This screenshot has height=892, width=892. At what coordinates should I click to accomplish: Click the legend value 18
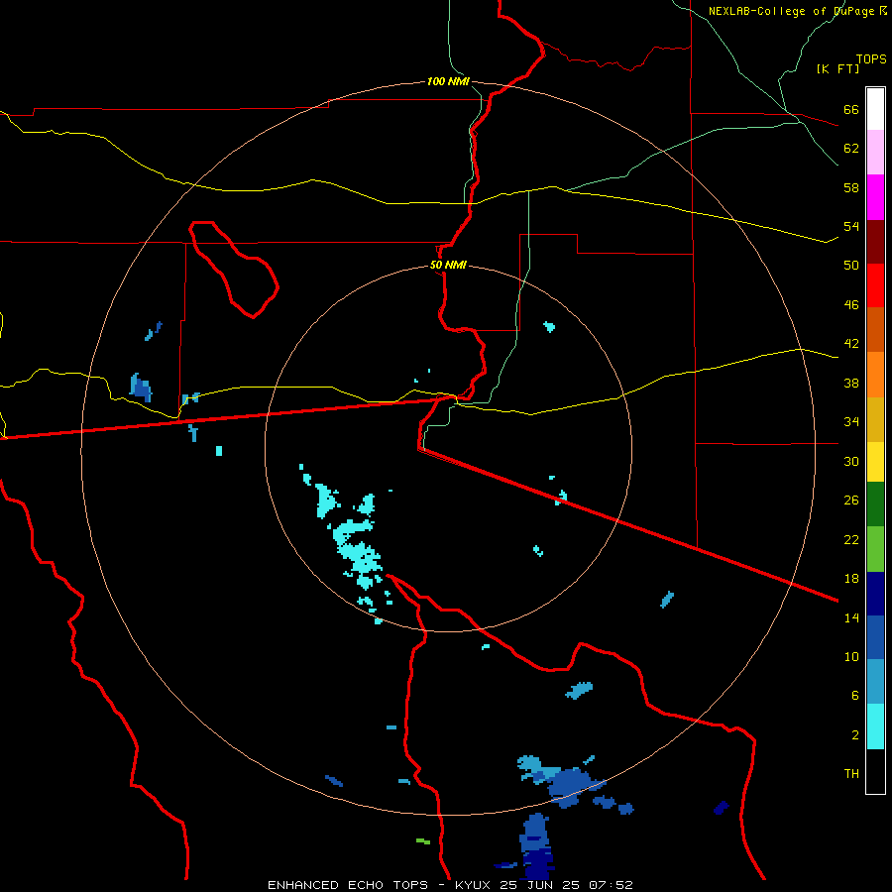click(x=851, y=579)
